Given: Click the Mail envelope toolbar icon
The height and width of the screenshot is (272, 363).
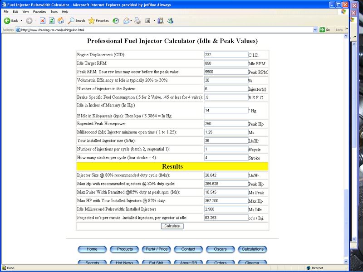Looking at the screenshot, I should (126, 21).
